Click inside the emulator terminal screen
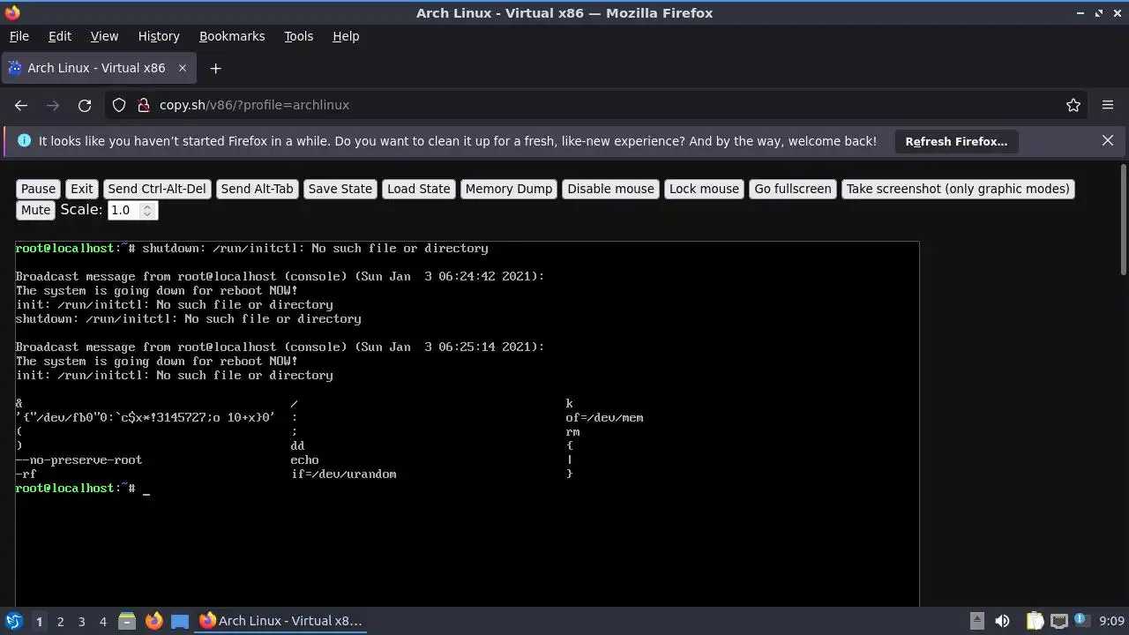1129x635 pixels. click(x=467, y=423)
